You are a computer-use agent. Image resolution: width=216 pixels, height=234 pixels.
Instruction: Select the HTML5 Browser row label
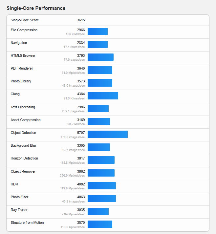tap(23, 56)
